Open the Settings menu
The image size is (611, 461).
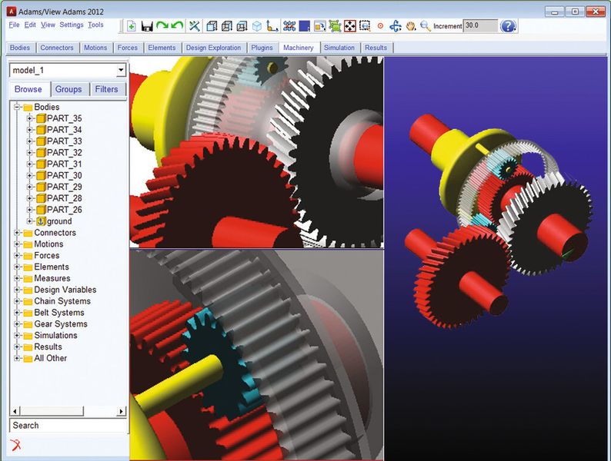72,25
